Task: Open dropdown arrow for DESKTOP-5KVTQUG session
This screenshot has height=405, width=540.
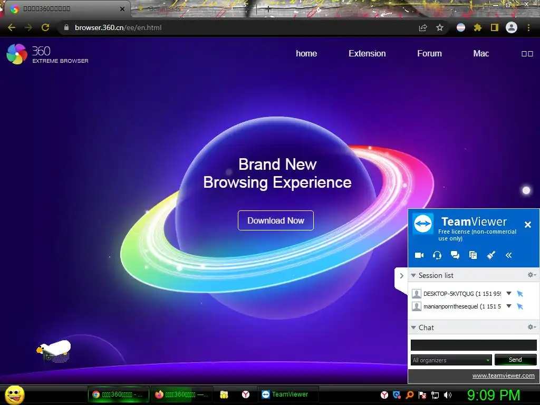Action: (x=509, y=293)
